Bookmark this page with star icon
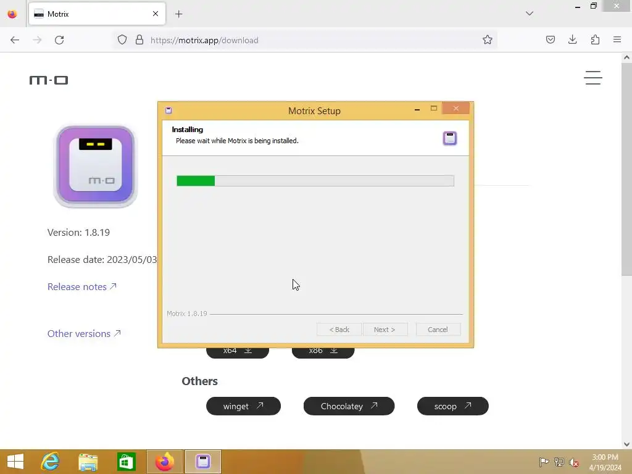This screenshot has width=632, height=474. (488, 40)
